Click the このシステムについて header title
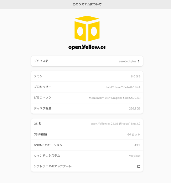The image size is (171, 183). click(x=87, y=4)
